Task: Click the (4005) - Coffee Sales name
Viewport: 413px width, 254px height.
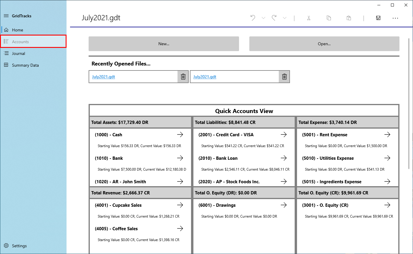Action: 116,229
